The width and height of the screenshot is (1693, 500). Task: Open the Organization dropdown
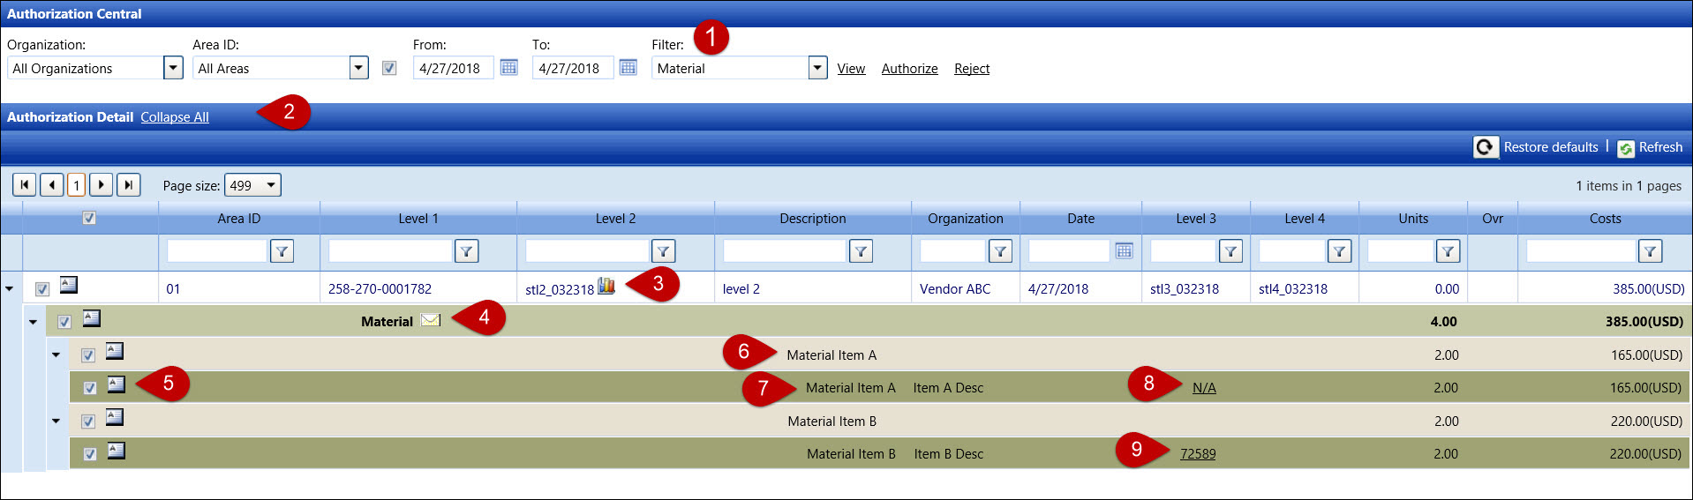pyautogui.click(x=173, y=68)
